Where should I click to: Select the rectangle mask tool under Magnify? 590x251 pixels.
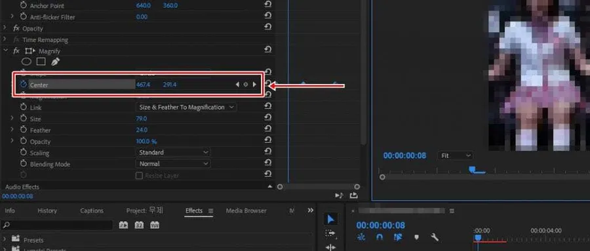tap(41, 62)
